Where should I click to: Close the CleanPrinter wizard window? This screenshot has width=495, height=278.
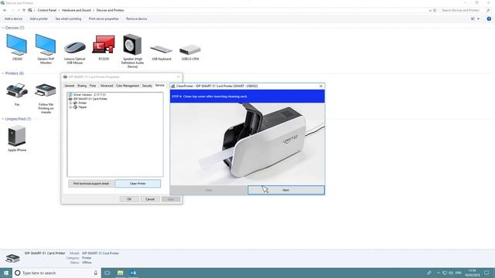click(321, 86)
